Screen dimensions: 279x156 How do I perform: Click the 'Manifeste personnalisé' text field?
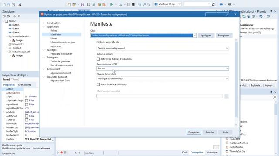tap(160, 96)
